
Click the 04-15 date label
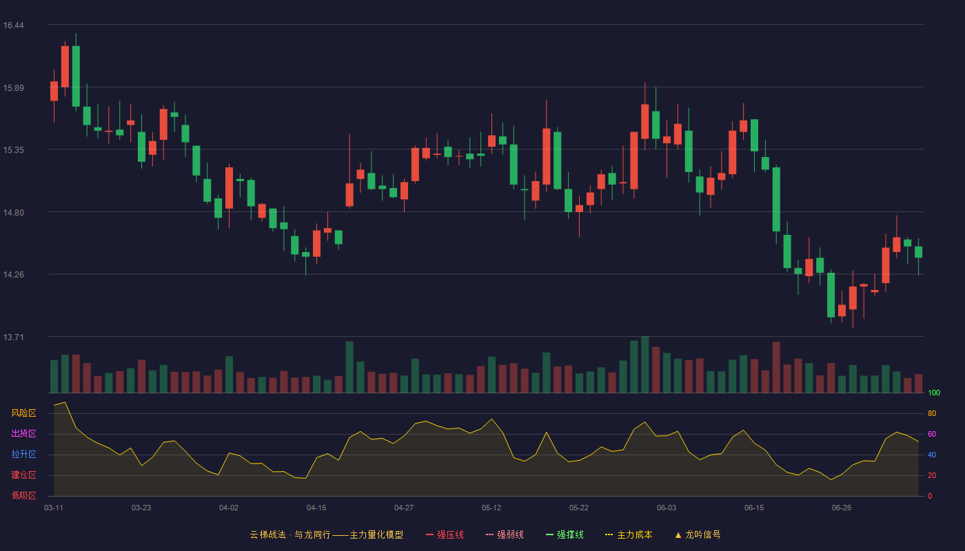(316, 508)
